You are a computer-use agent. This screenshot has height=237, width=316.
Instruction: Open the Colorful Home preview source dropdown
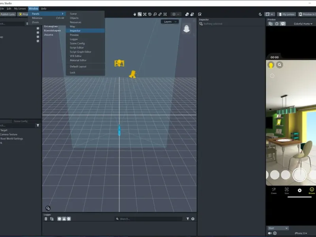(x=303, y=24)
